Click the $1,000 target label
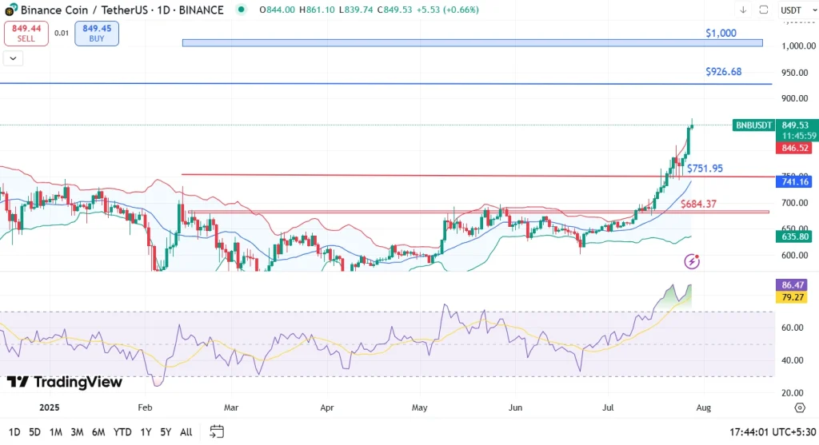The width and height of the screenshot is (819, 445). pyautogui.click(x=721, y=33)
